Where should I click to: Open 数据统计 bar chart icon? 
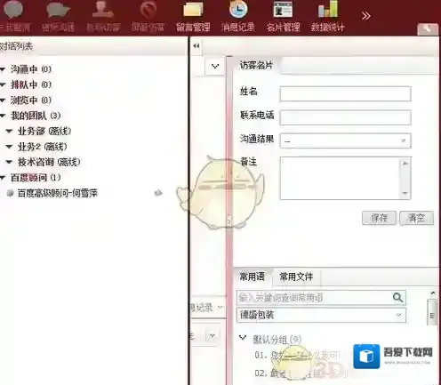click(327, 9)
